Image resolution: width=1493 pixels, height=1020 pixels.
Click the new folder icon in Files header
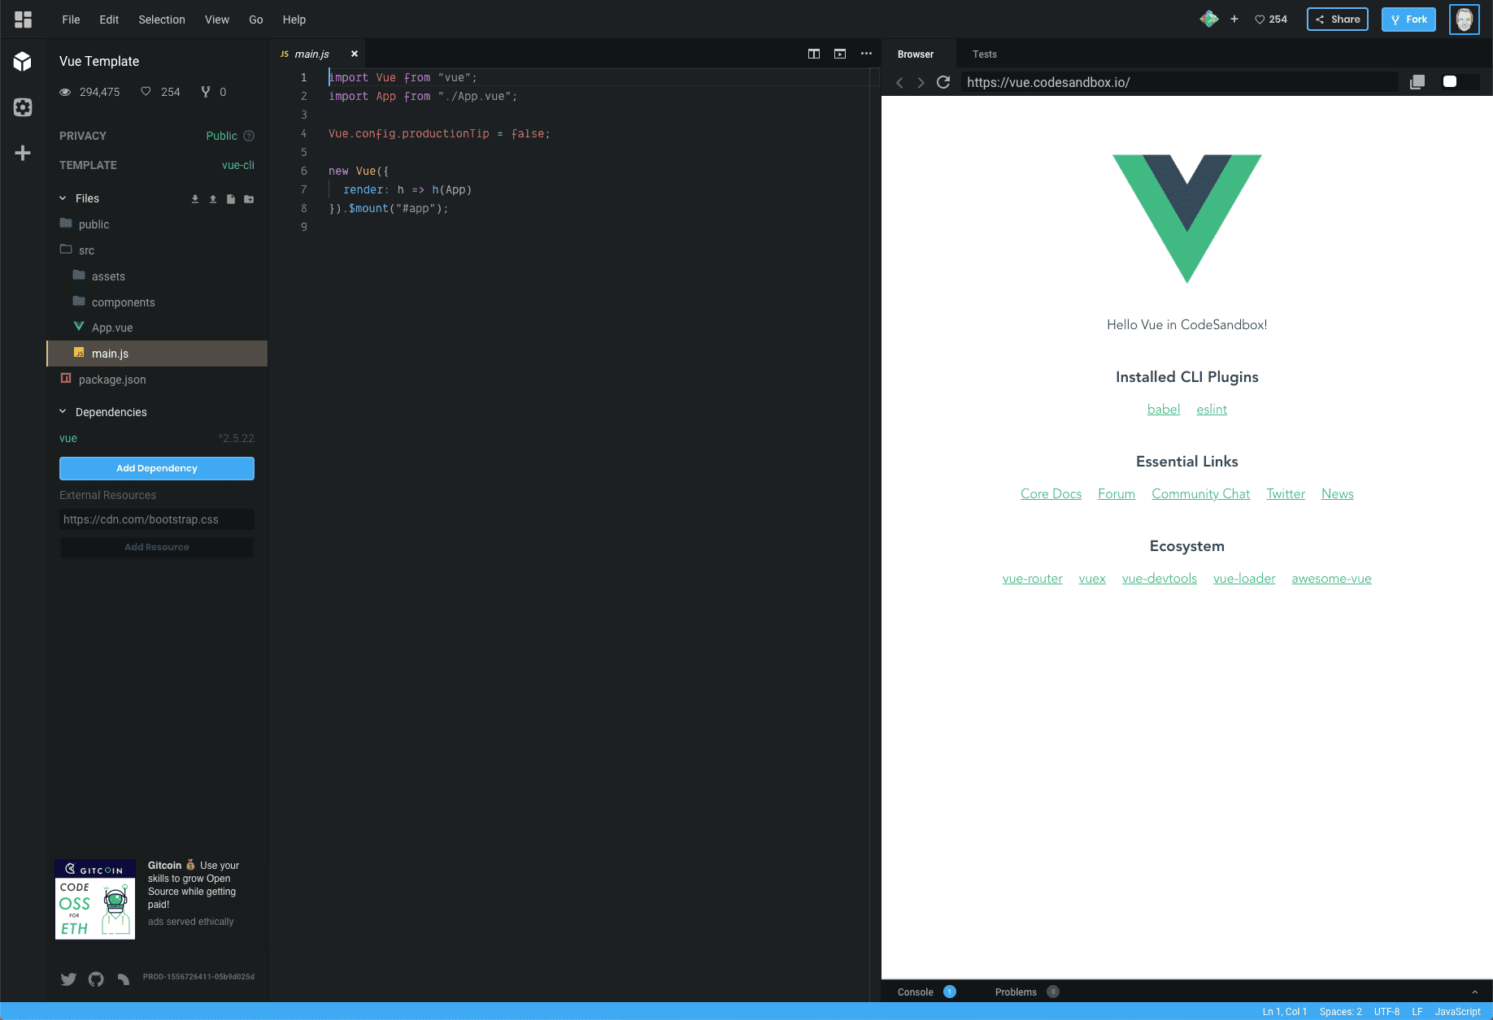click(249, 199)
